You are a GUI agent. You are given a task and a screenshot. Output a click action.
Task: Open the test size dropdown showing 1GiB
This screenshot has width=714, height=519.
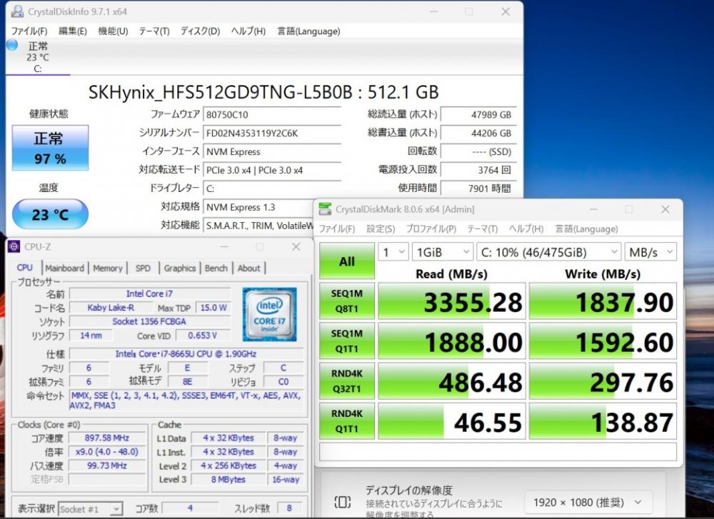442,252
